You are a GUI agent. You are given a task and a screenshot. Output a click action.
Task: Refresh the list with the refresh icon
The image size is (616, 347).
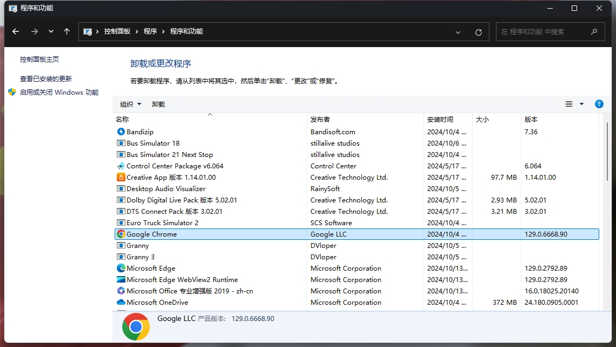pyautogui.click(x=478, y=31)
